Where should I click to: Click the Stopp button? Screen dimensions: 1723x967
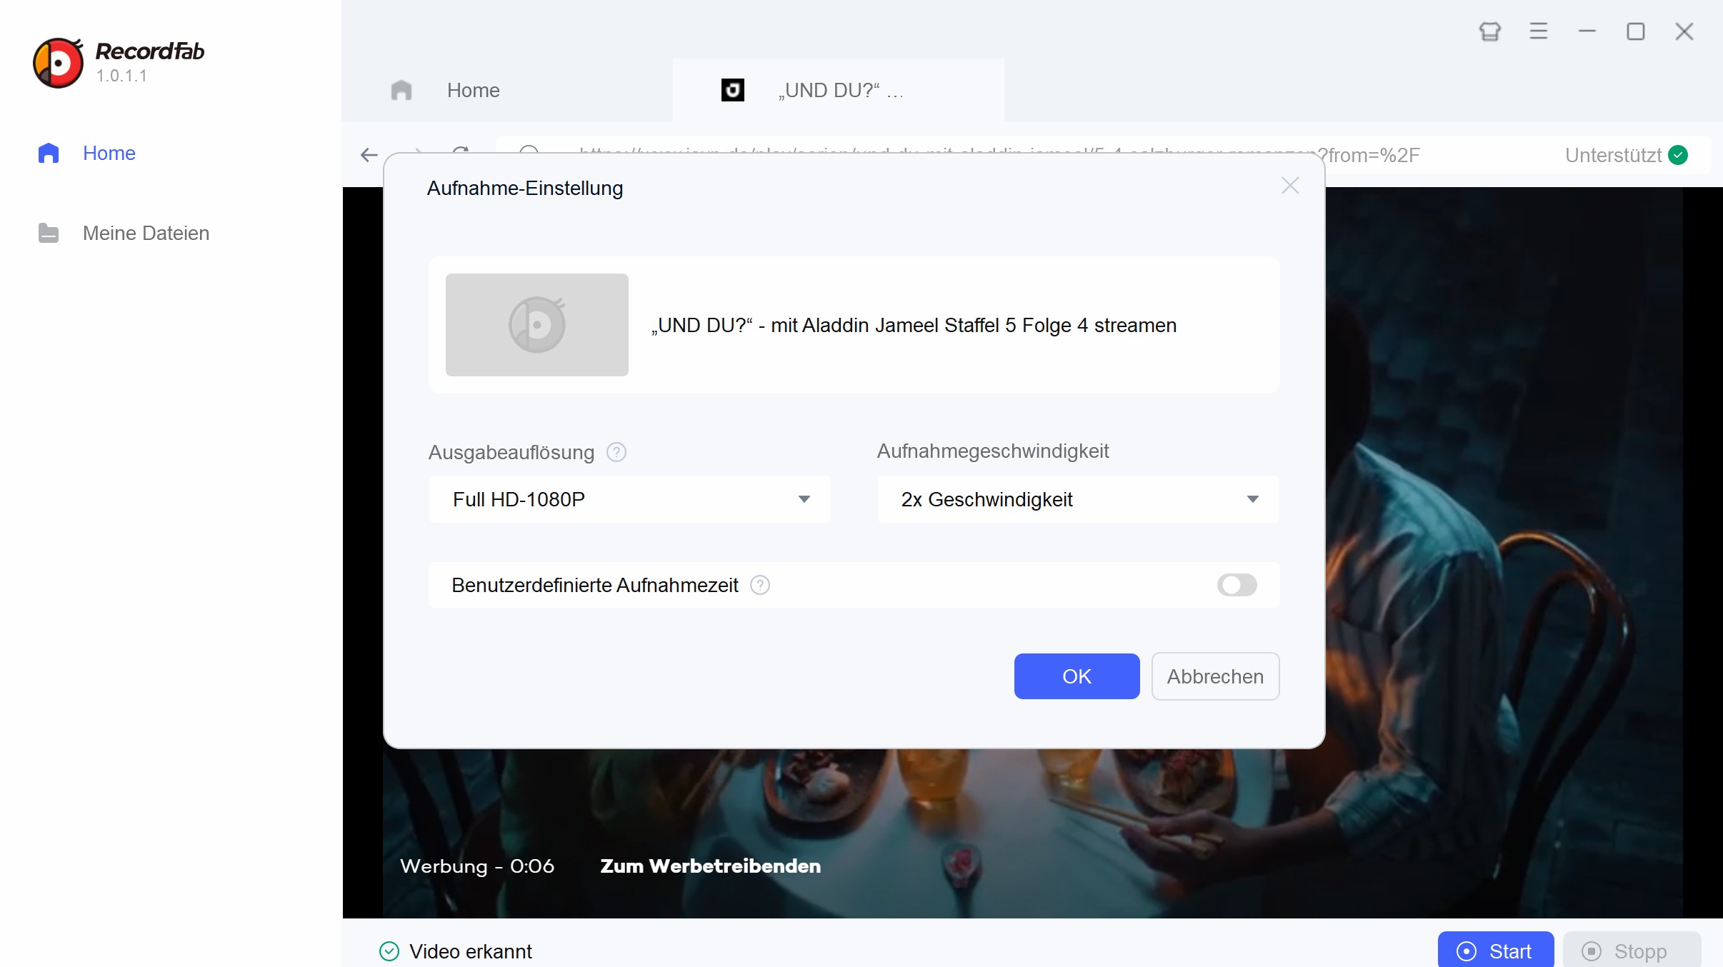click(1632, 951)
